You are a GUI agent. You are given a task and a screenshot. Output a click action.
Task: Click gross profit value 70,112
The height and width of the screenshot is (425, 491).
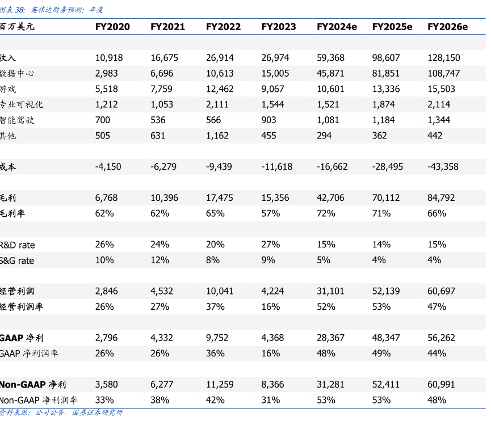coord(386,198)
